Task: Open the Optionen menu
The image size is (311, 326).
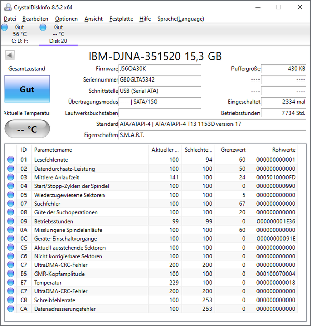Action: pyautogui.click(x=66, y=19)
